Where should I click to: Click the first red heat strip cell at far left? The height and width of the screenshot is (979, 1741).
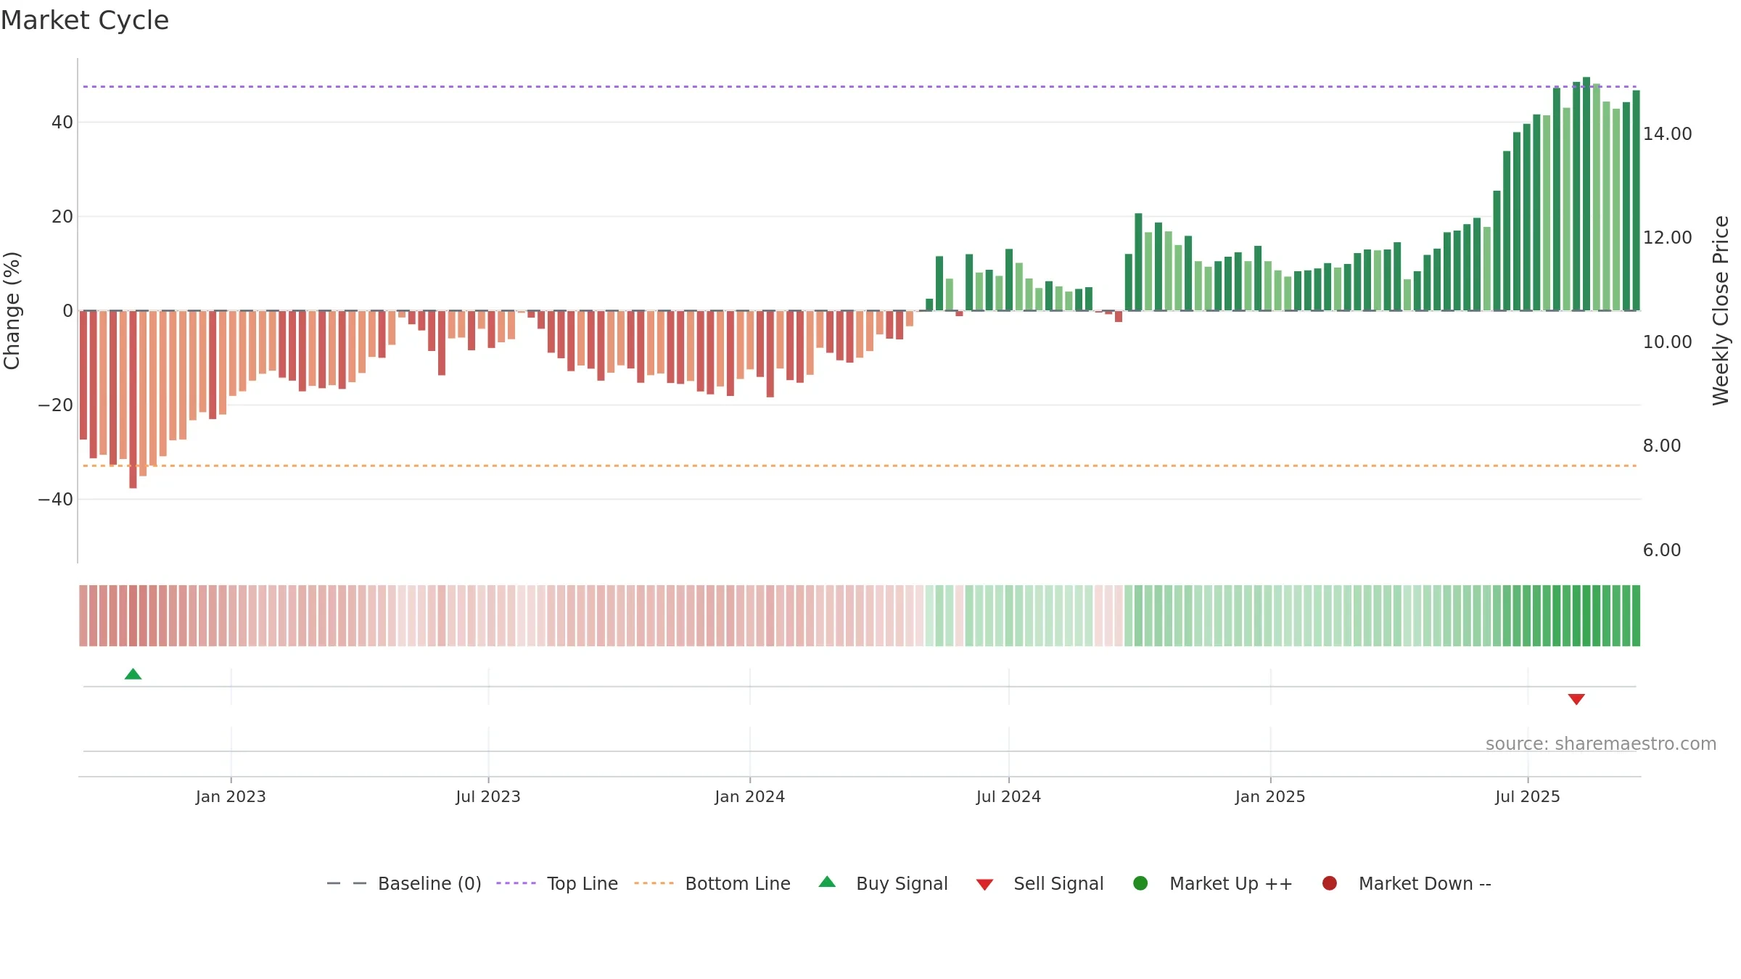(83, 616)
